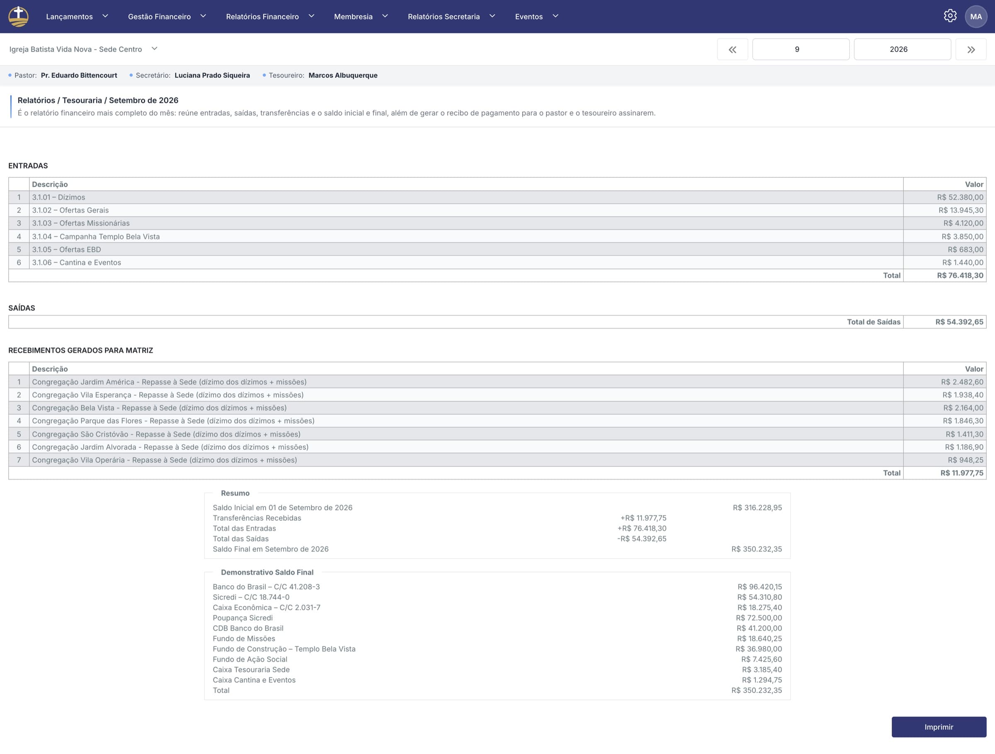Click Congregação São Cristóvão repasse row
The height and width of the screenshot is (754, 995).
(497, 434)
